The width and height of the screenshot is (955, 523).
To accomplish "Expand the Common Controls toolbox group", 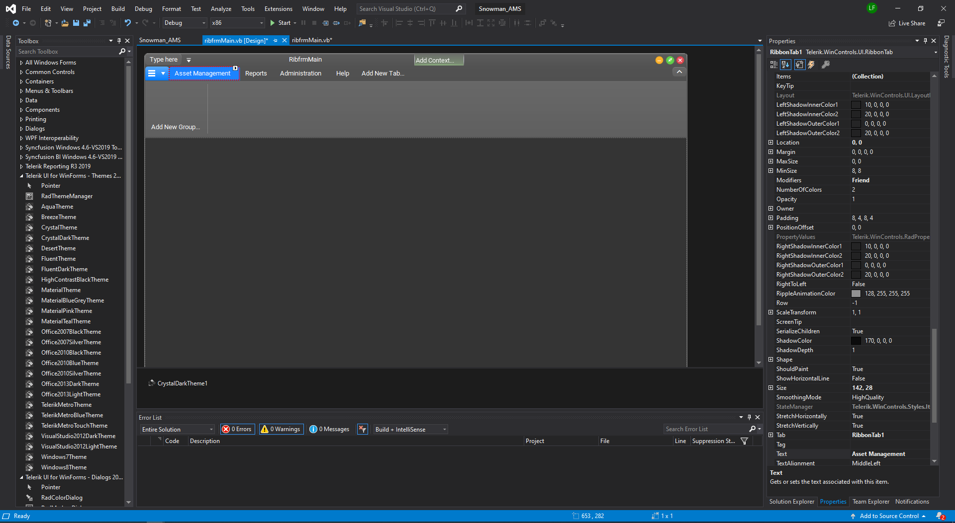I will (21, 72).
